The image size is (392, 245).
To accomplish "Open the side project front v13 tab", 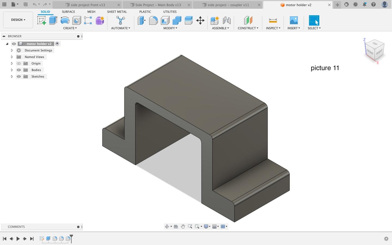I will (87, 5).
